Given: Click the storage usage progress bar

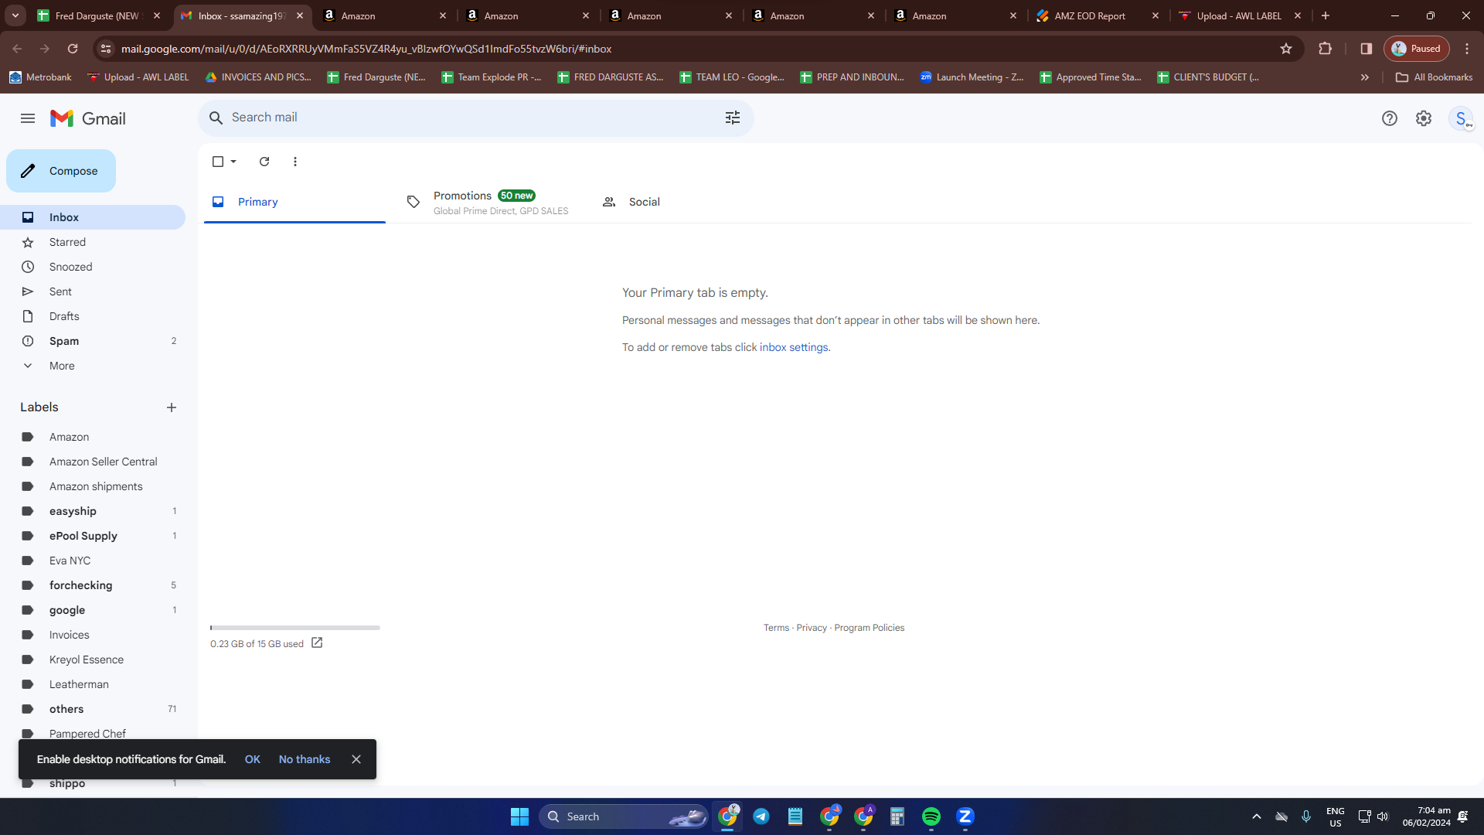Looking at the screenshot, I should 294,628.
